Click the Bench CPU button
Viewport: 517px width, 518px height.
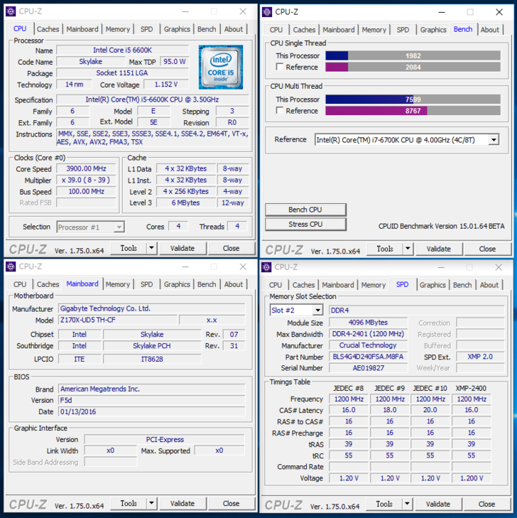[x=305, y=210]
